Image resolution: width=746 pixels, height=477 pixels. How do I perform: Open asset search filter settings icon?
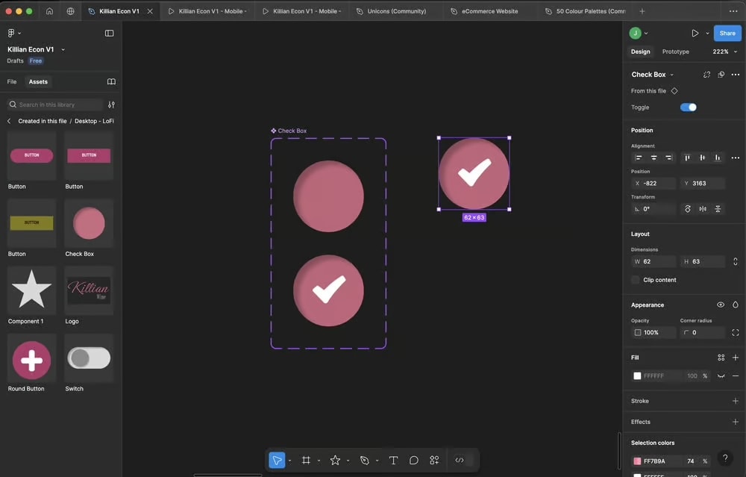point(111,105)
